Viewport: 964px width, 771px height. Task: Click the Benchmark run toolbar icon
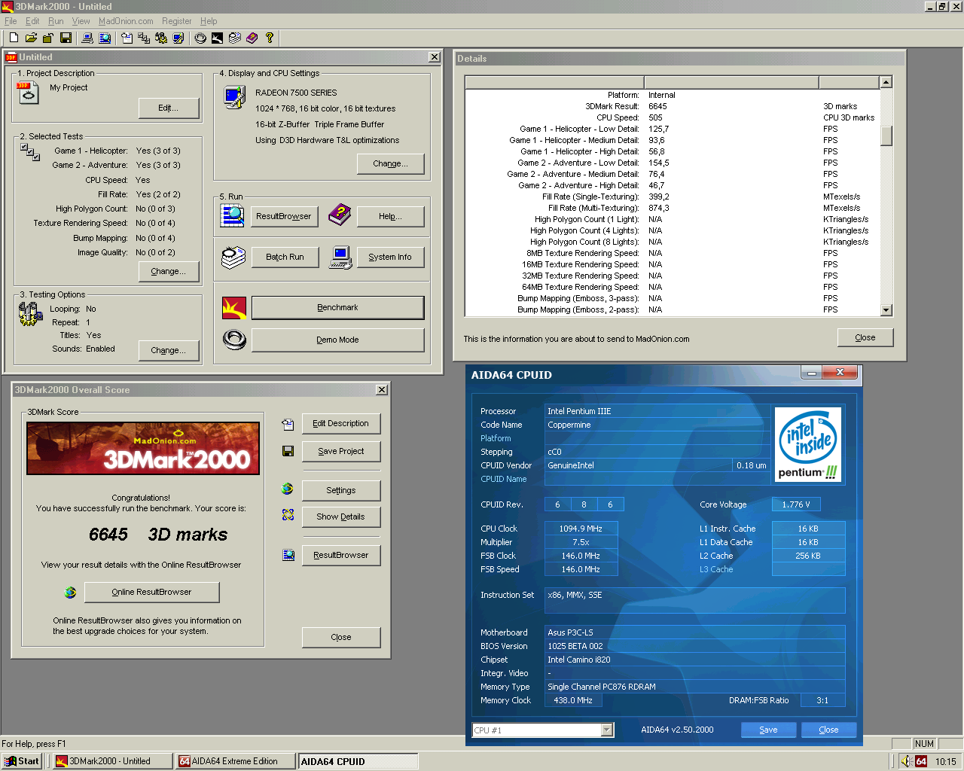(x=218, y=38)
